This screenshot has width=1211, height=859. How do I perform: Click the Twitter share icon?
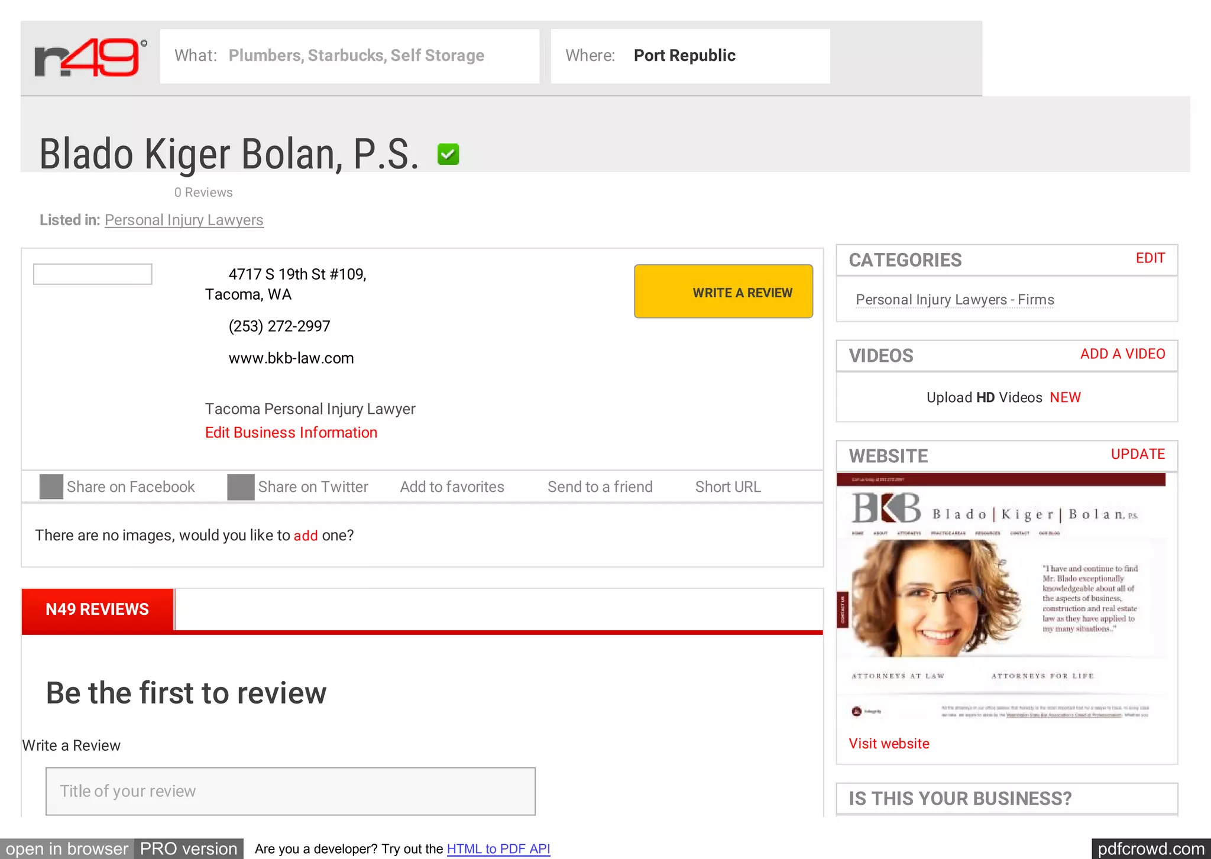[241, 487]
